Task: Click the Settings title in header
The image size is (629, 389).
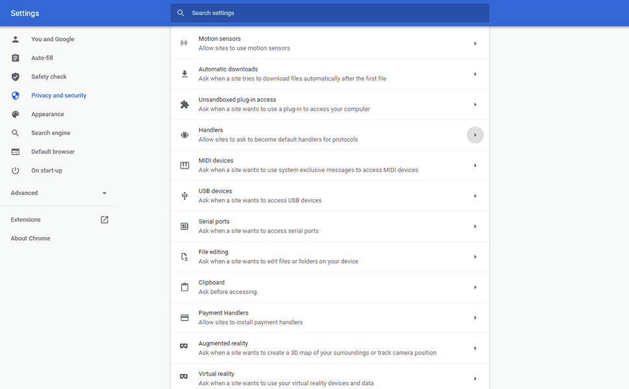Action: tap(25, 13)
